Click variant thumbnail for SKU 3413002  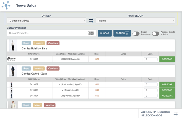(x=11, y=84)
